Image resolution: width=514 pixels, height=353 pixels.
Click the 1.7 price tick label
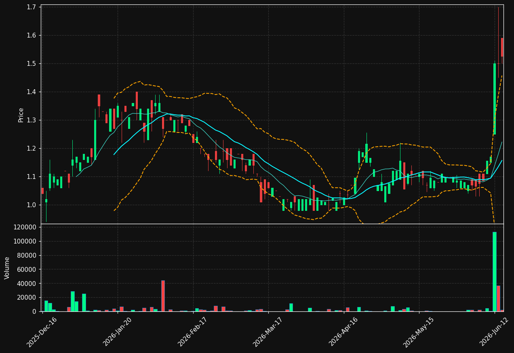(x=31, y=7)
